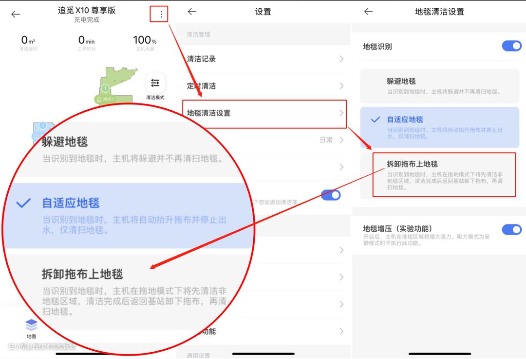Select 拆卸拖布上地毯 in the red-boxed option
Viewport: 526px width, 359px height.
coord(444,175)
